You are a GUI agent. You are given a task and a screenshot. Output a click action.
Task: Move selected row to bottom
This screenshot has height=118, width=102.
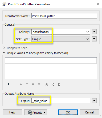(x=39, y=84)
